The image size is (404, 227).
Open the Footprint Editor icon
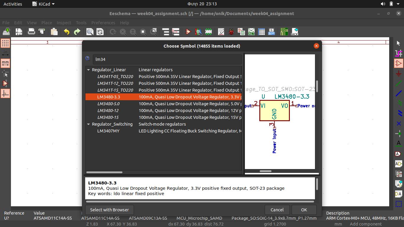coord(209,32)
